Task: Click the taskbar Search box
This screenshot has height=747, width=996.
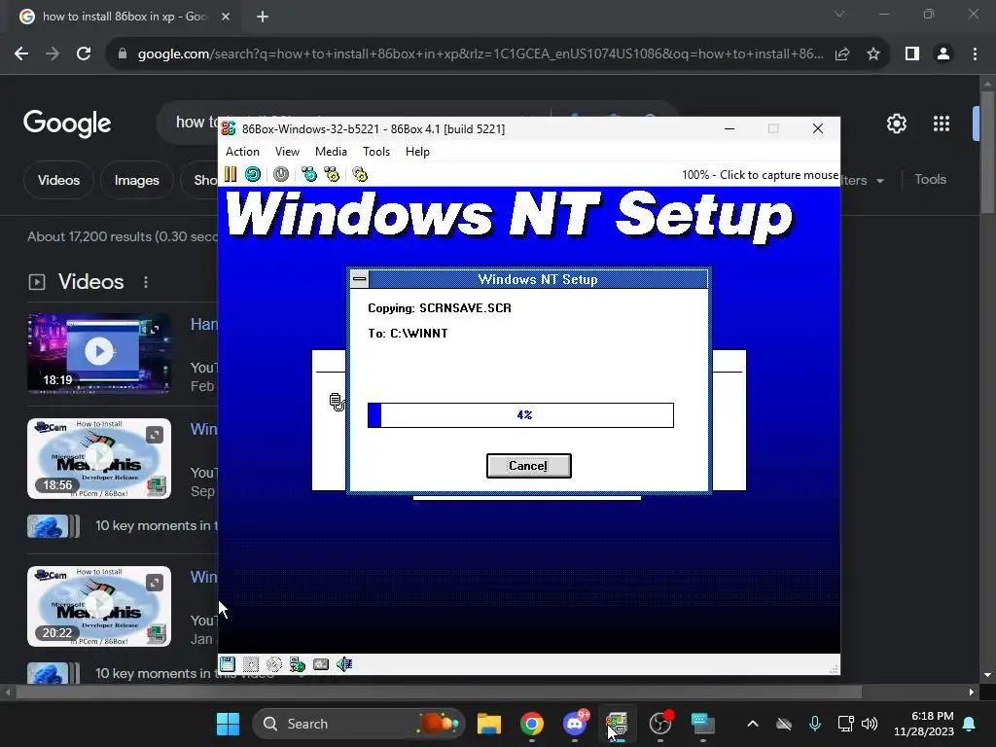Action: point(359,724)
